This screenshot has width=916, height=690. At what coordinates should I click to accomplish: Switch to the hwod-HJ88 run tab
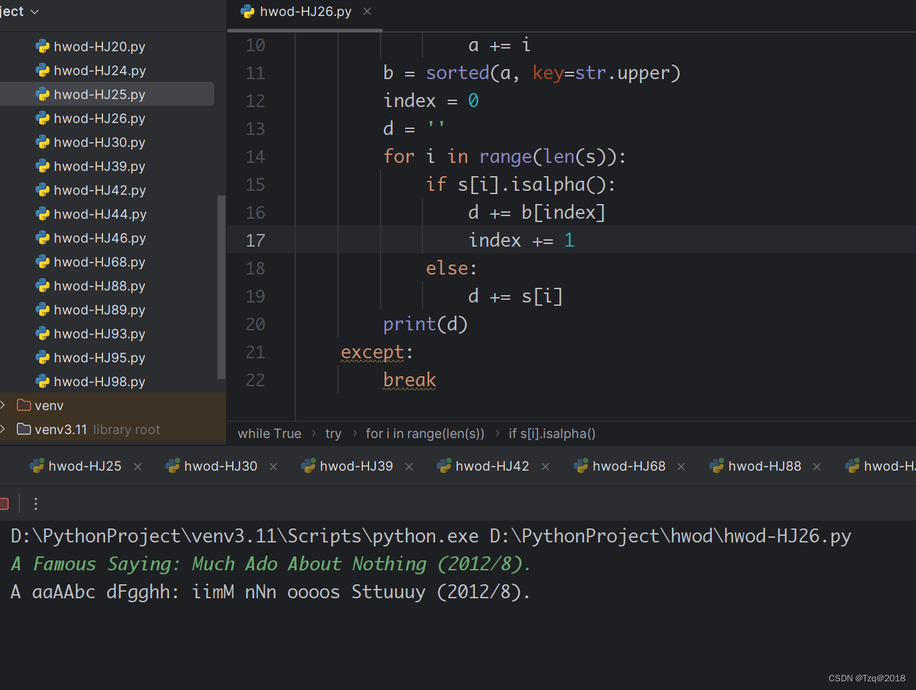pos(764,466)
